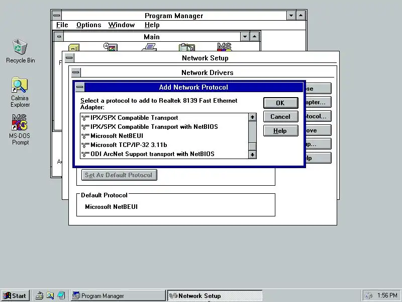
Task: Click the Main group maximize arrow
Action: [254, 36]
